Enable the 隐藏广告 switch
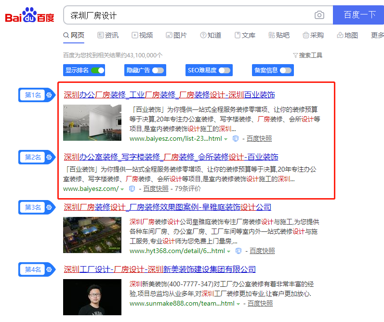Screen dimensions: 384x322 tap(158, 70)
